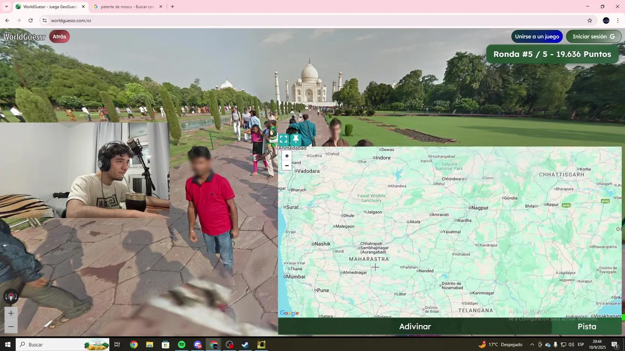Screen dimensions: 625x351
Task: Open Steam from taskbar
Action: [246, 345]
